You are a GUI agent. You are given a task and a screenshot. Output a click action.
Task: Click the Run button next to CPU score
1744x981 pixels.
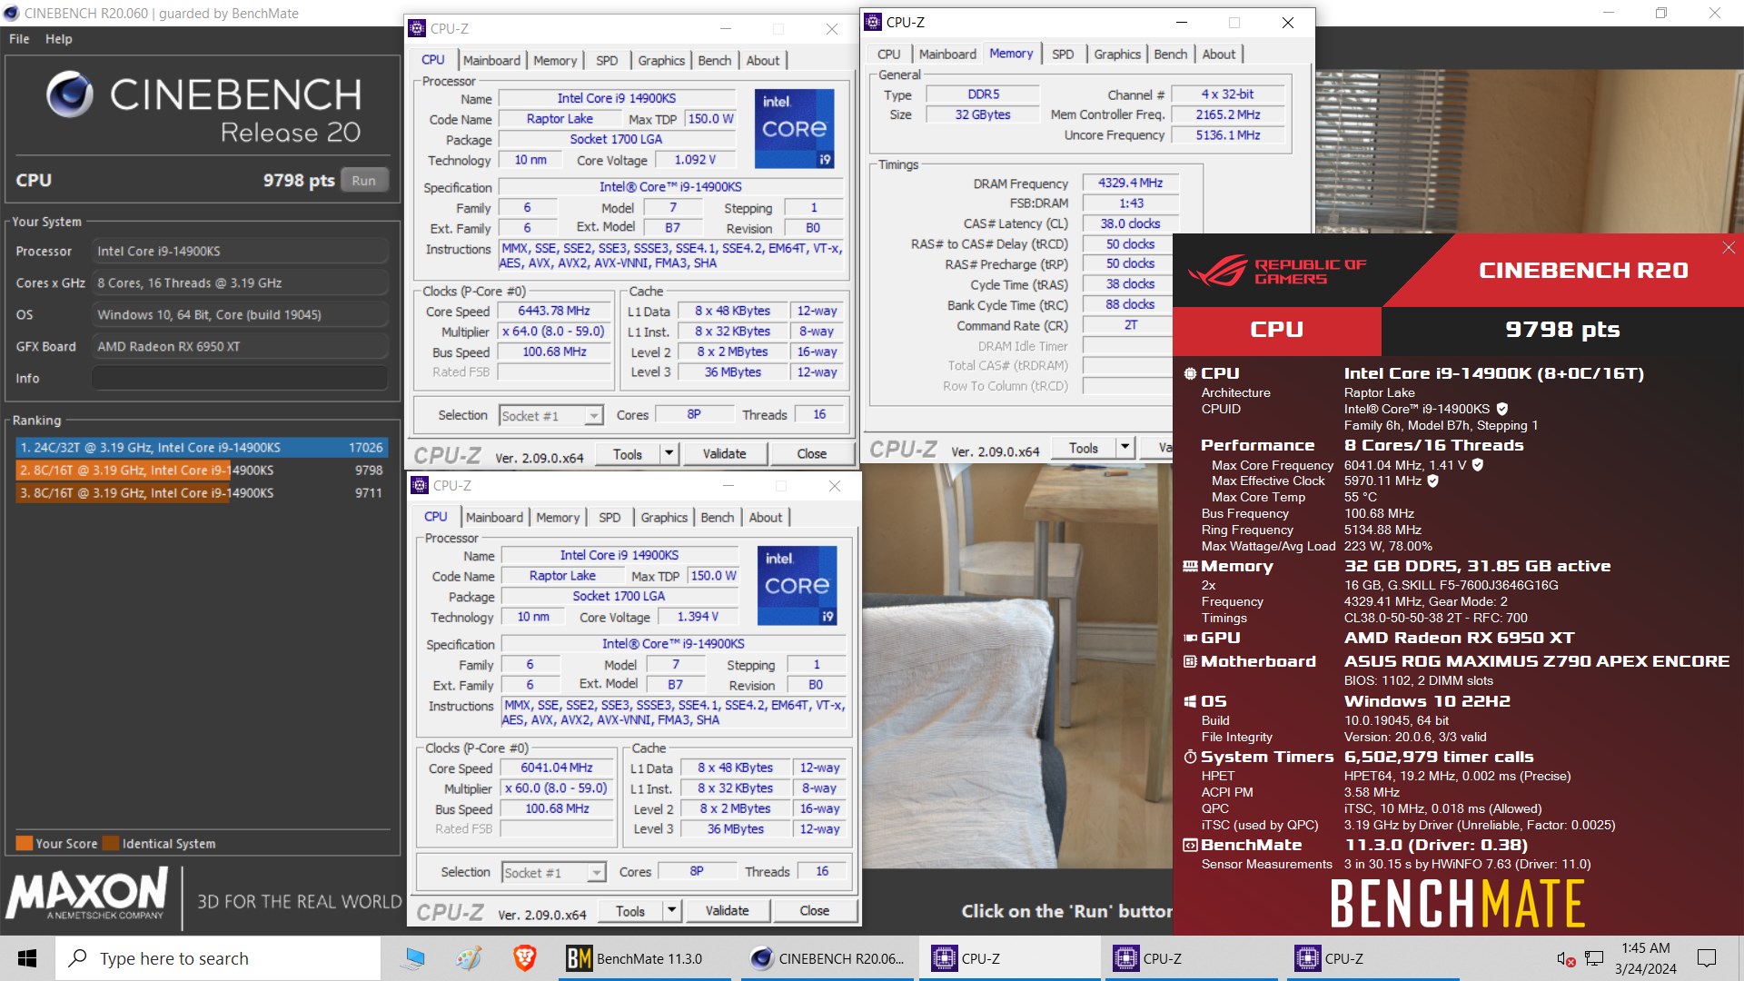[364, 180]
